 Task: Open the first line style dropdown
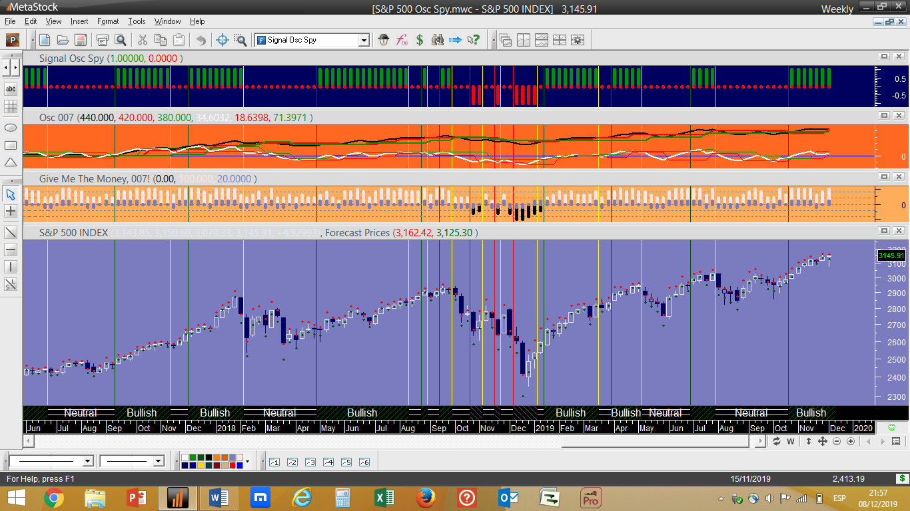(x=87, y=461)
